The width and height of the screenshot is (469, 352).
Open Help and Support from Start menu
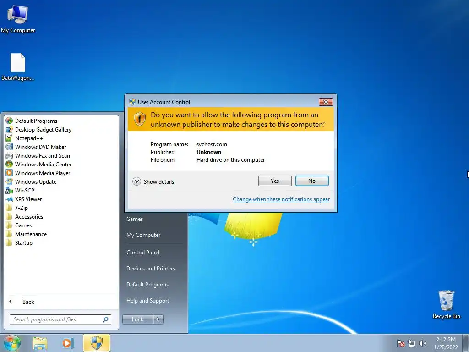pyautogui.click(x=147, y=301)
